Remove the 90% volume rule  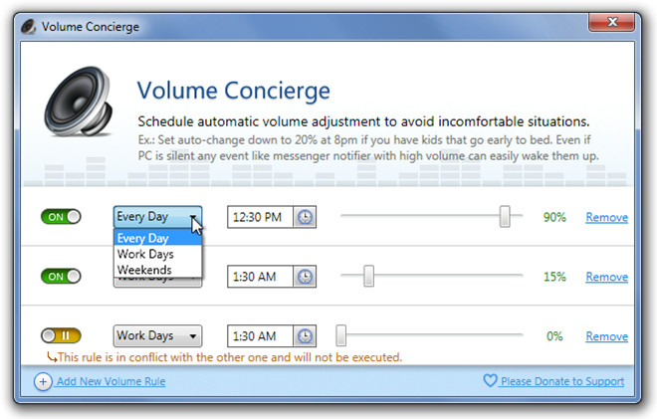[606, 217]
